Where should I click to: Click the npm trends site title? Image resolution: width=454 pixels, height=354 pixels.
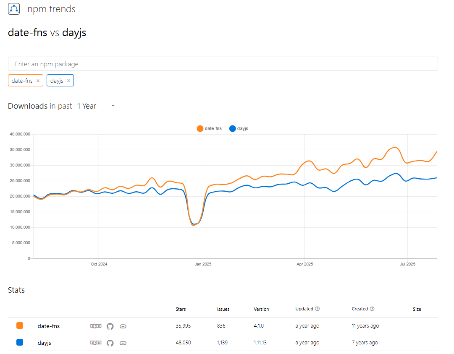pos(51,9)
